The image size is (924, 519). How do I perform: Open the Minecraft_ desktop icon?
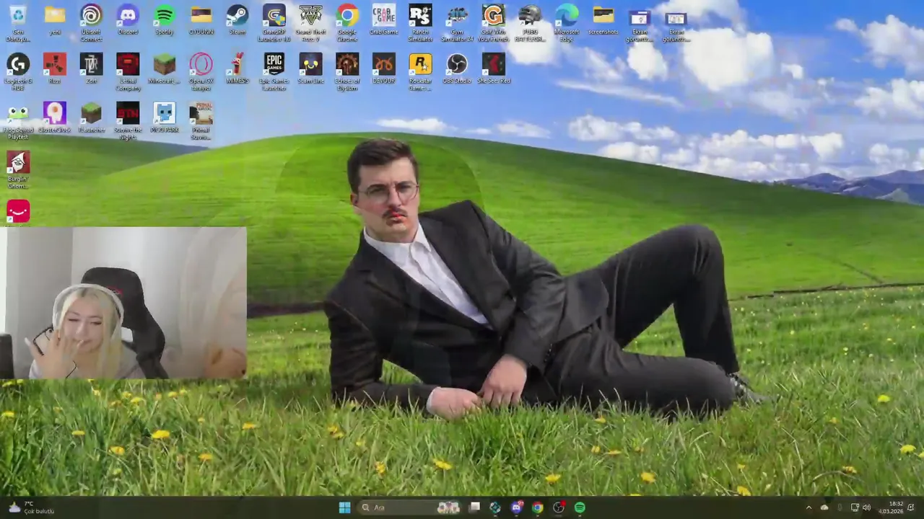[165, 69]
